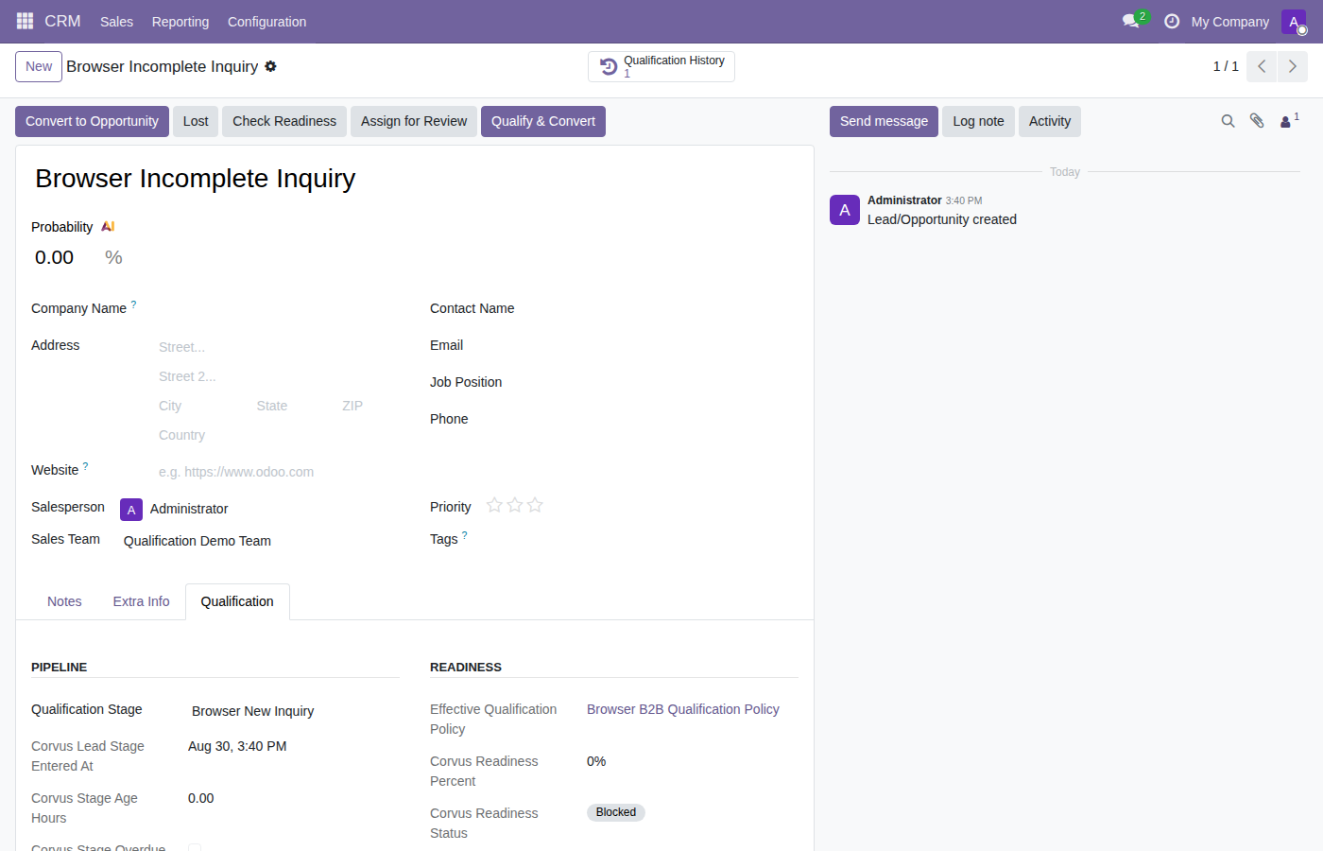Viewport: 1323px width, 851px height.
Task: Open the Qualification Stage selector
Action: (294, 711)
